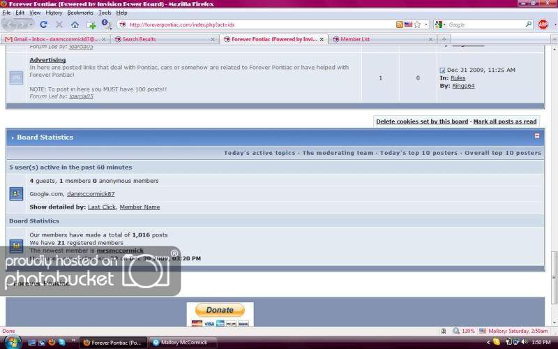
Task: View Ringo64's profile link
Action: [x=463, y=86]
